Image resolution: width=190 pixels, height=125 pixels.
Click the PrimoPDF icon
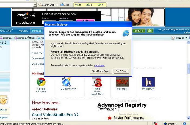tap(148, 82)
